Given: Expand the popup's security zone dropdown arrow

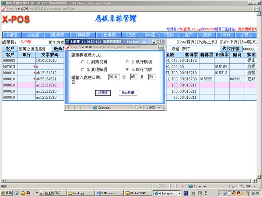Looking at the screenshot, I should (x=141, y=107).
